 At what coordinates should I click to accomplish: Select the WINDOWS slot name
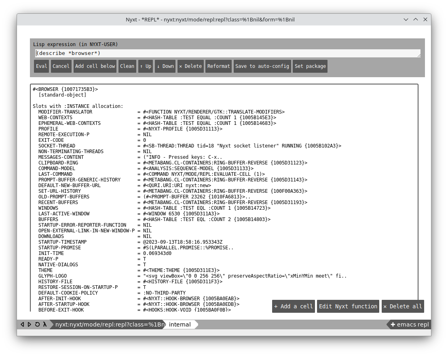48,208
